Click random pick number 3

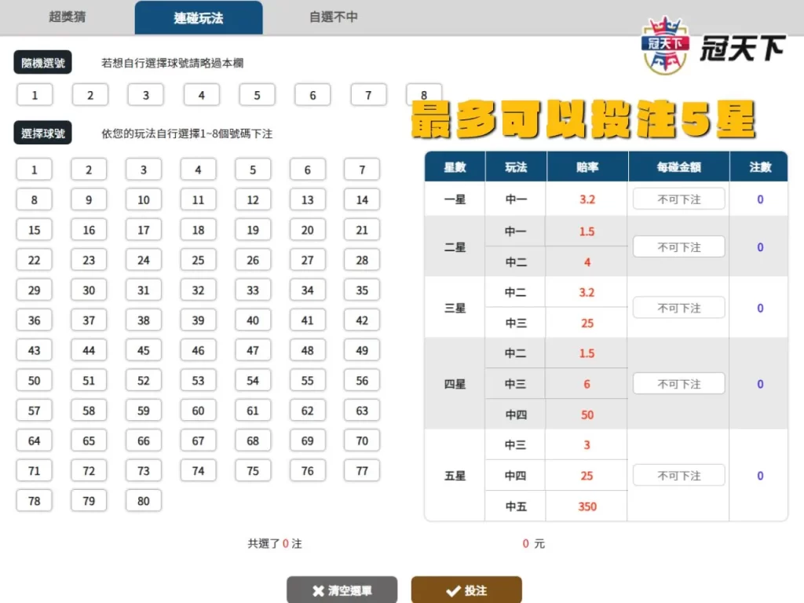[145, 94]
